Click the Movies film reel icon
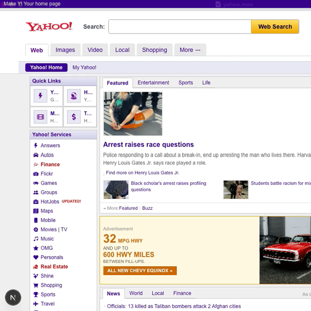Viewport: 311px width, 311px height. pyautogui.click(x=35, y=229)
